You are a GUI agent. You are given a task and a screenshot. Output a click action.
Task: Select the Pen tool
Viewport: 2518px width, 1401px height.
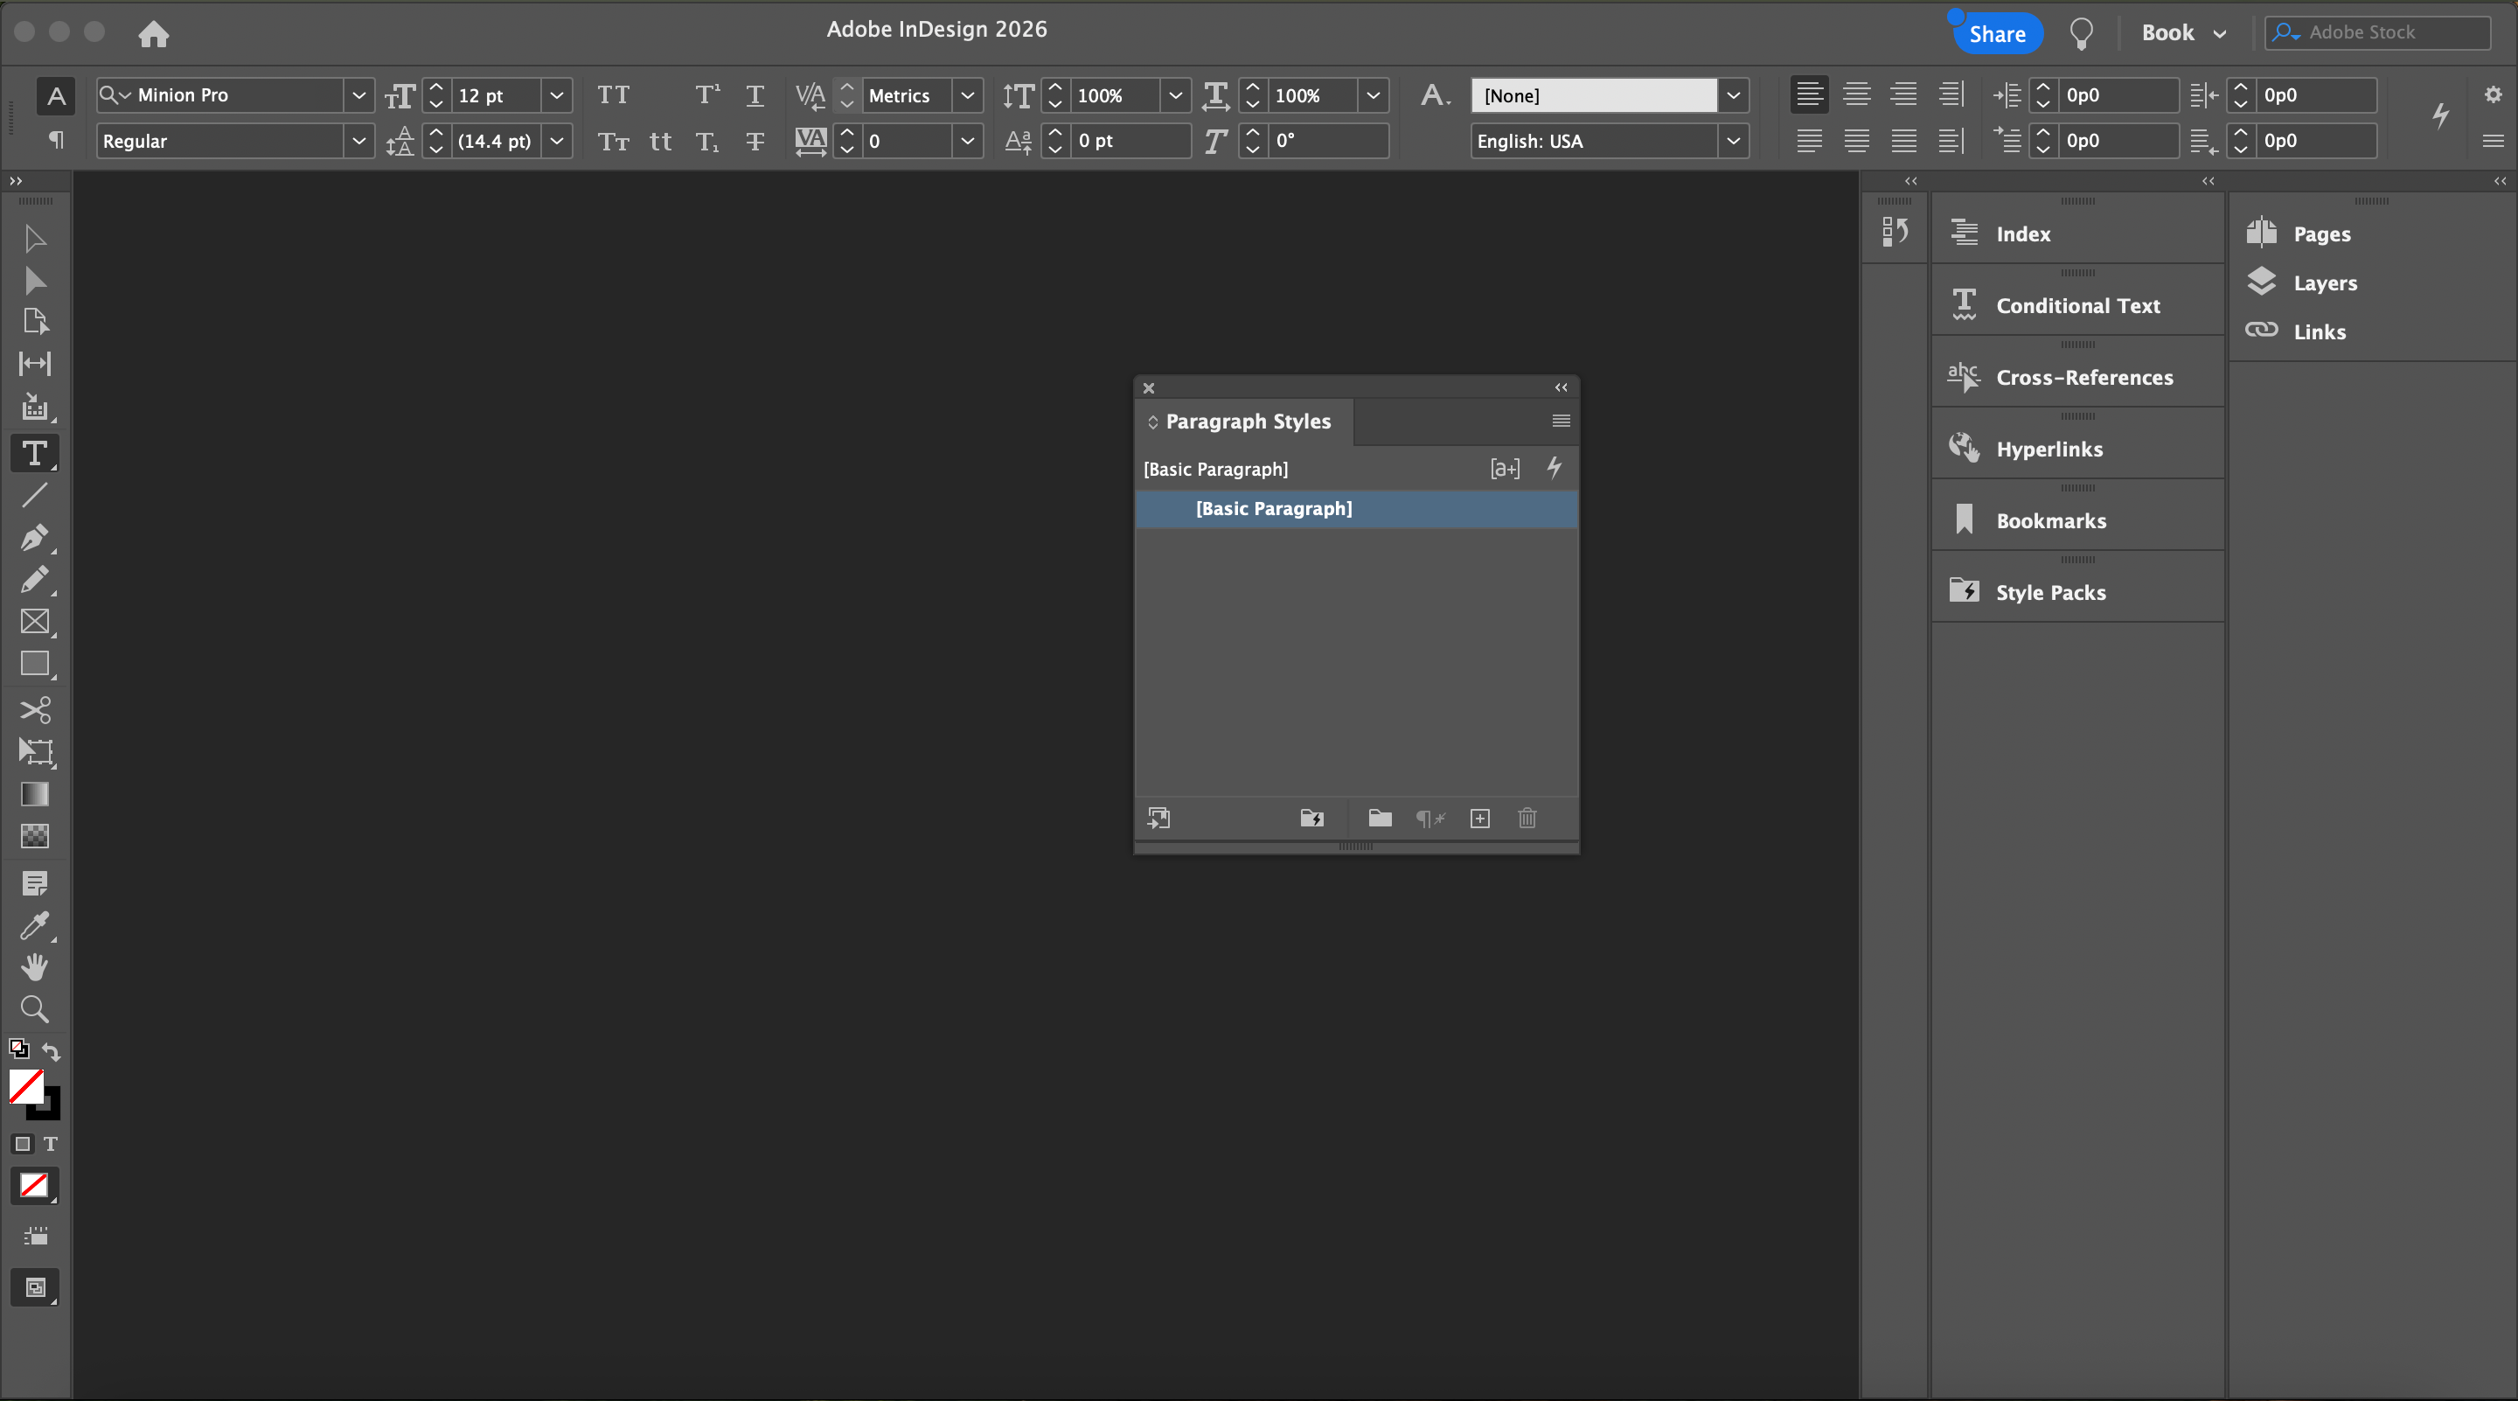click(x=34, y=538)
